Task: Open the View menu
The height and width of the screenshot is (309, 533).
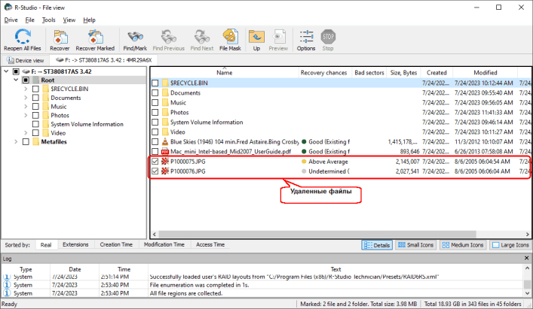Action: click(x=69, y=20)
